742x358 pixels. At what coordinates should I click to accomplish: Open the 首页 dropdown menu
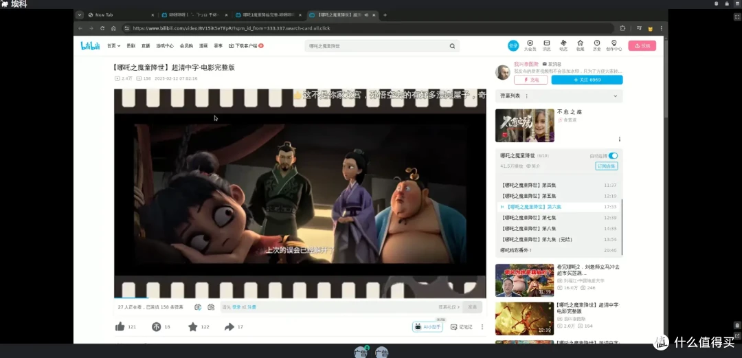tap(113, 46)
